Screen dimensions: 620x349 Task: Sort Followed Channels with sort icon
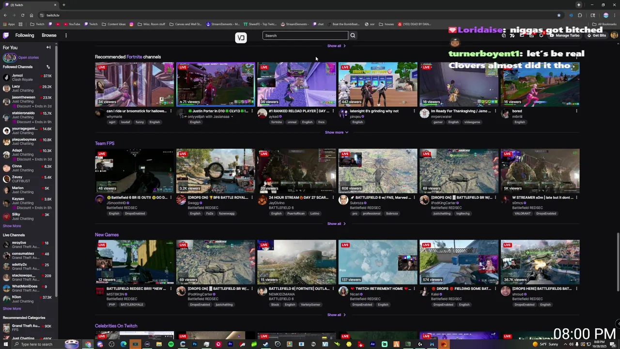click(48, 67)
